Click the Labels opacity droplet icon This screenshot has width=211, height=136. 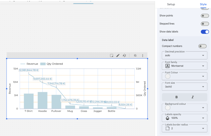(x=168, y=118)
